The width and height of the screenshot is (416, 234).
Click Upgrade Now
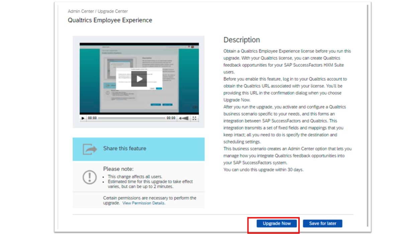(x=276, y=223)
